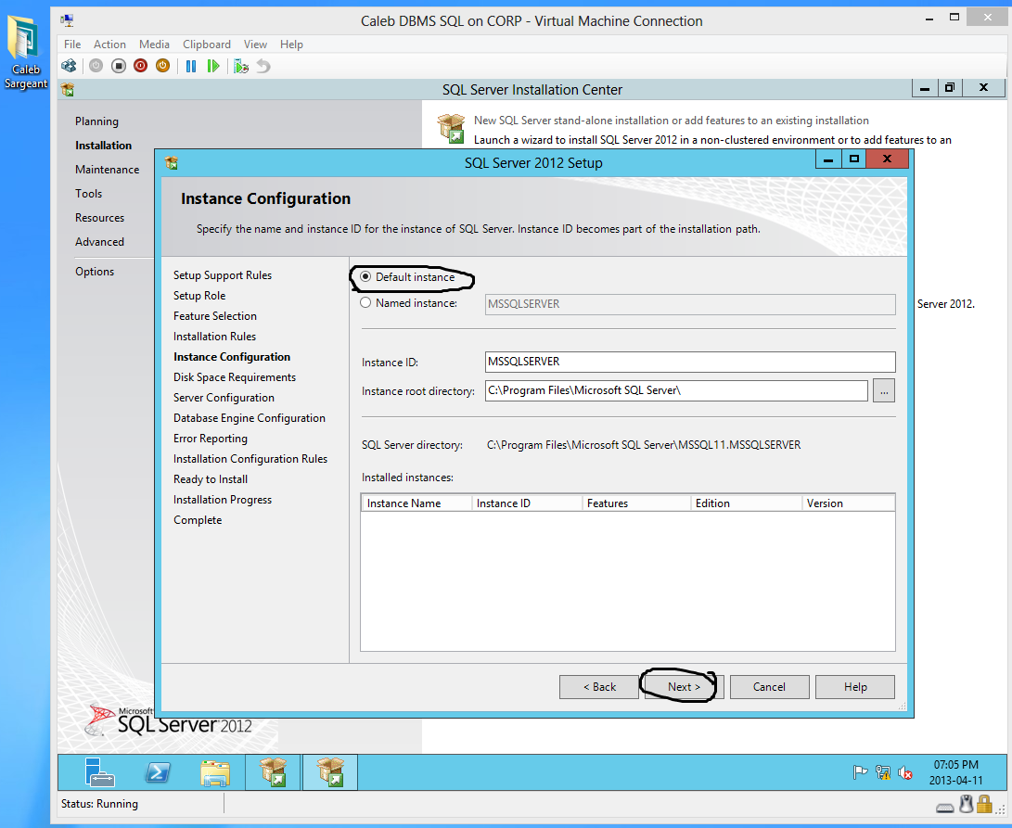Switch to the first SQL setup taskbar icon
The width and height of the screenshot is (1012, 828).
273,772
